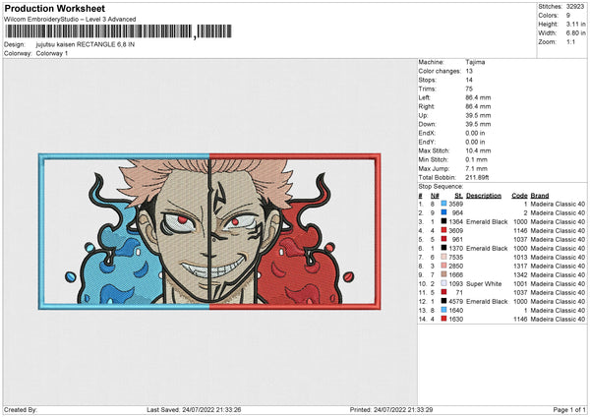This screenshot has width=590, height=417.
Task: Click the Zoom value 1:1
Action: pyautogui.click(x=570, y=41)
